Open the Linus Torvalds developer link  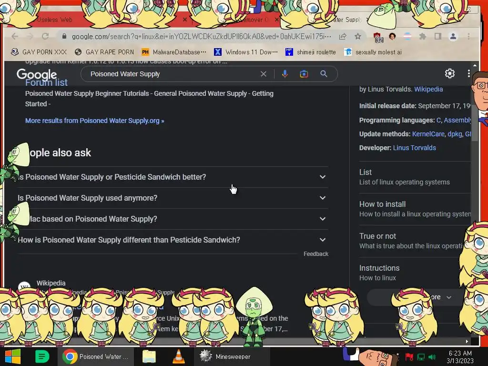pos(414,148)
